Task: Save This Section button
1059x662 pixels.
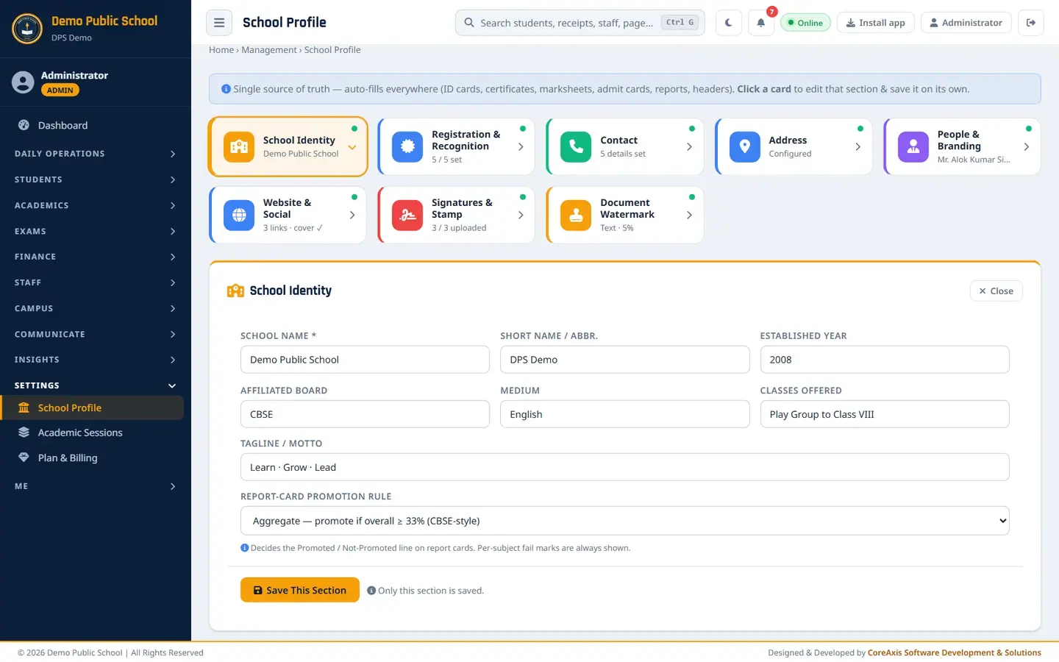Action: click(300, 590)
